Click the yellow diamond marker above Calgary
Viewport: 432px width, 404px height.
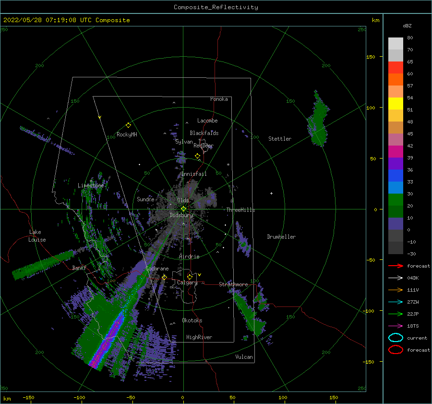tap(190, 277)
